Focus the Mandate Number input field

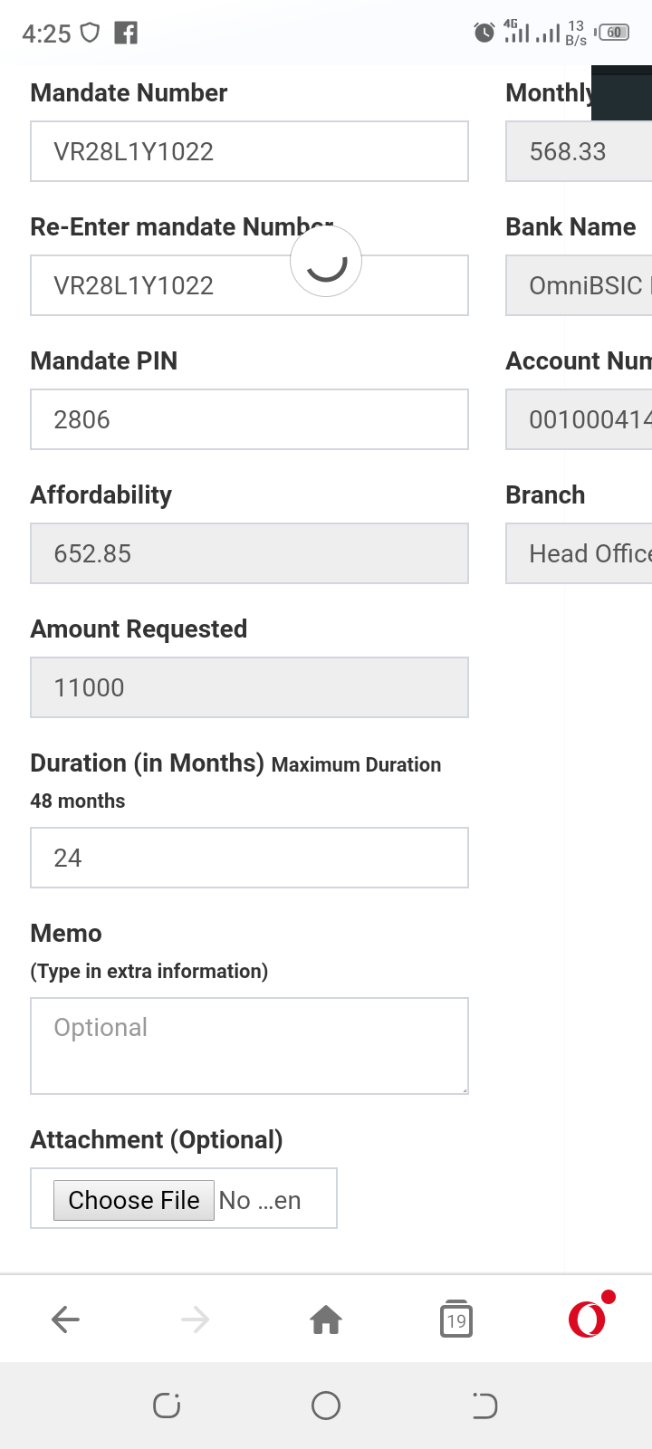(249, 151)
